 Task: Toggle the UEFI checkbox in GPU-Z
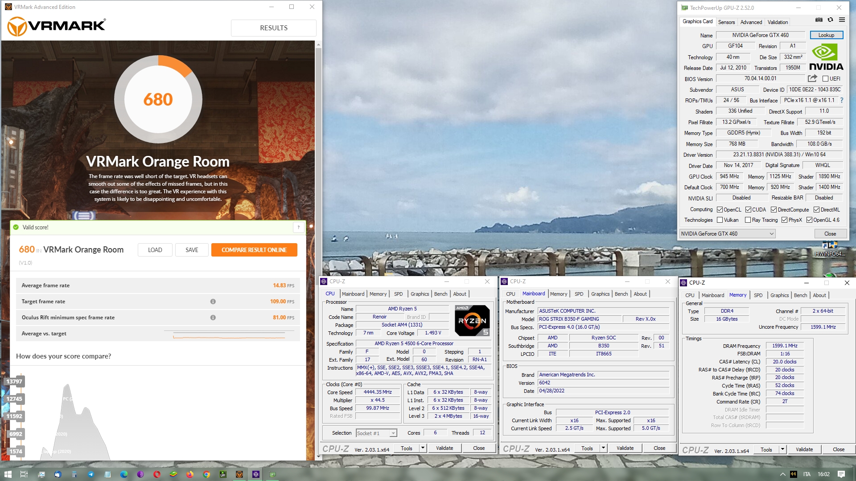(x=825, y=79)
